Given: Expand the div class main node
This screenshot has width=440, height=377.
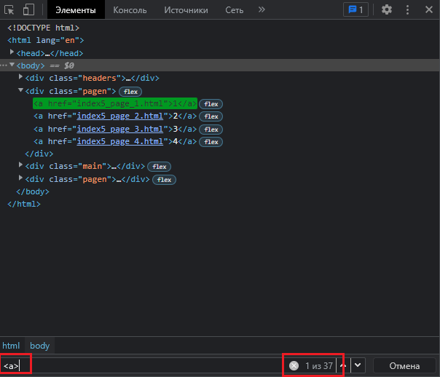Looking at the screenshot, I should [20, 166].
